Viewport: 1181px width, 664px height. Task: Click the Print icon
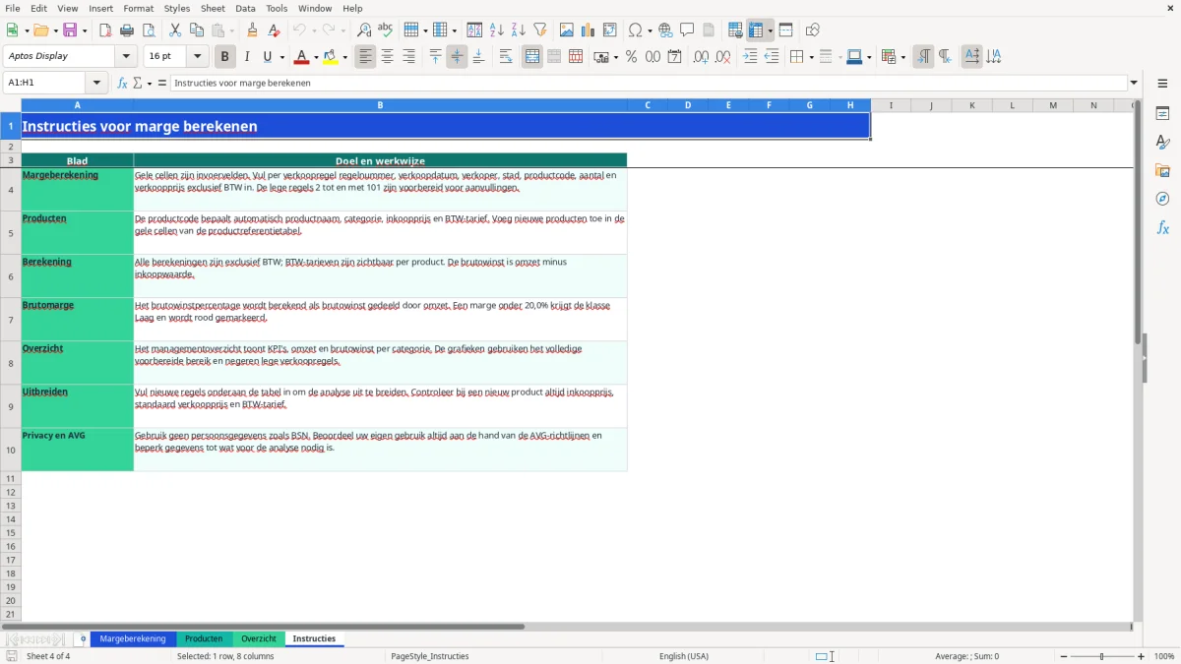(x=127, y=30)
